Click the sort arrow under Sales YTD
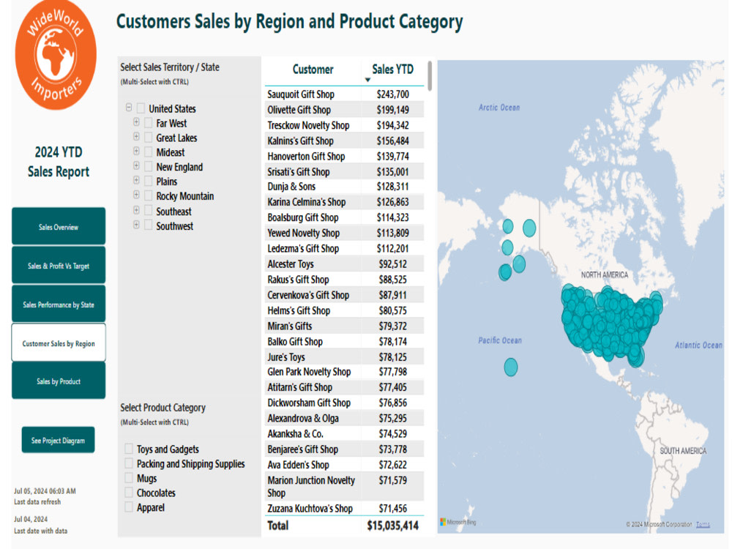Viewport: 732px width, 549px height. [368, 81]
